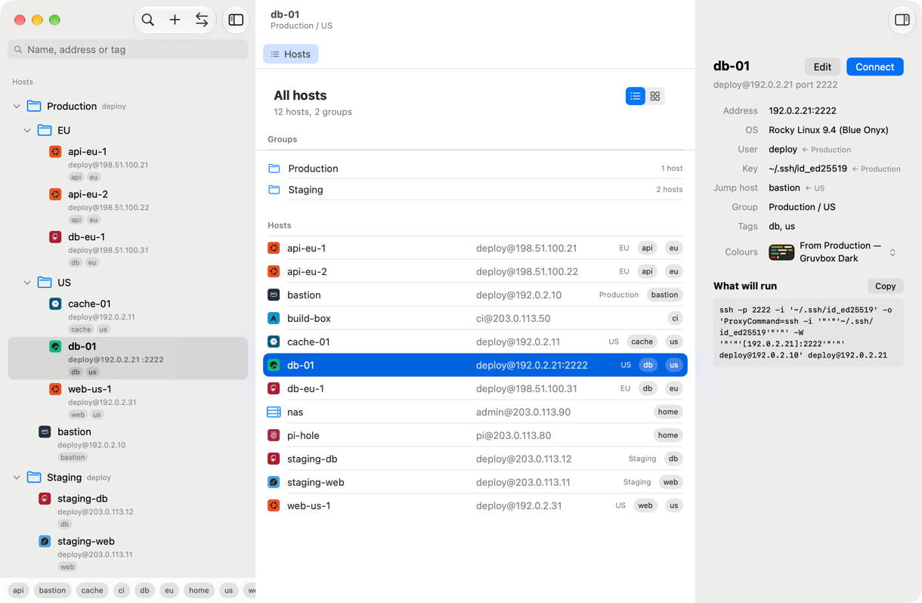922x603 pixels.
Task: Click build-box icon in hosts list
Action: pos(274,319)
